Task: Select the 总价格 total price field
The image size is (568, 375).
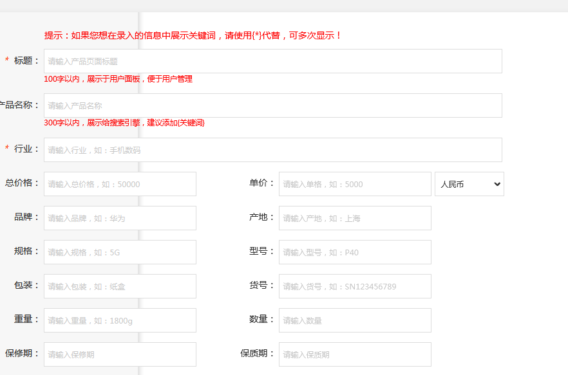Action: 120,184
